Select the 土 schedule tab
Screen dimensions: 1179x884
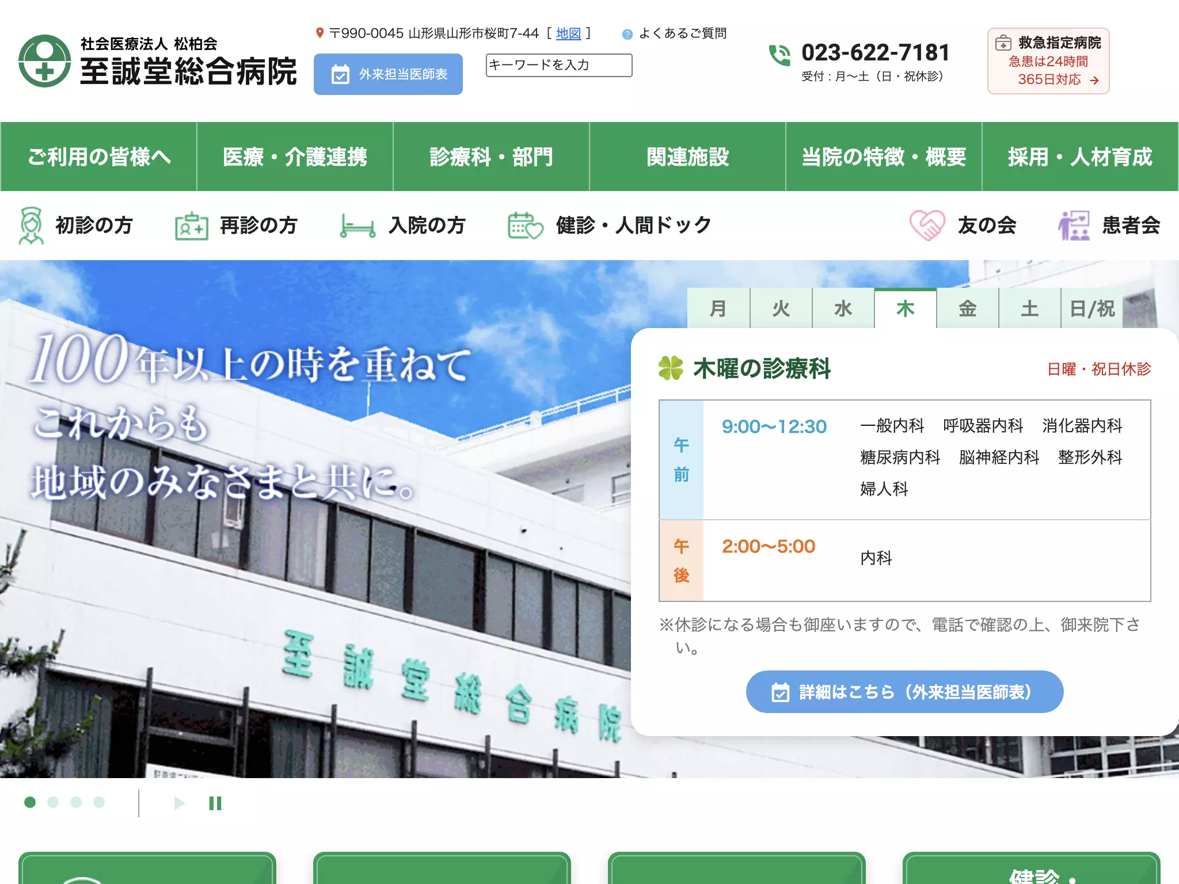(x=1030, y=308)
